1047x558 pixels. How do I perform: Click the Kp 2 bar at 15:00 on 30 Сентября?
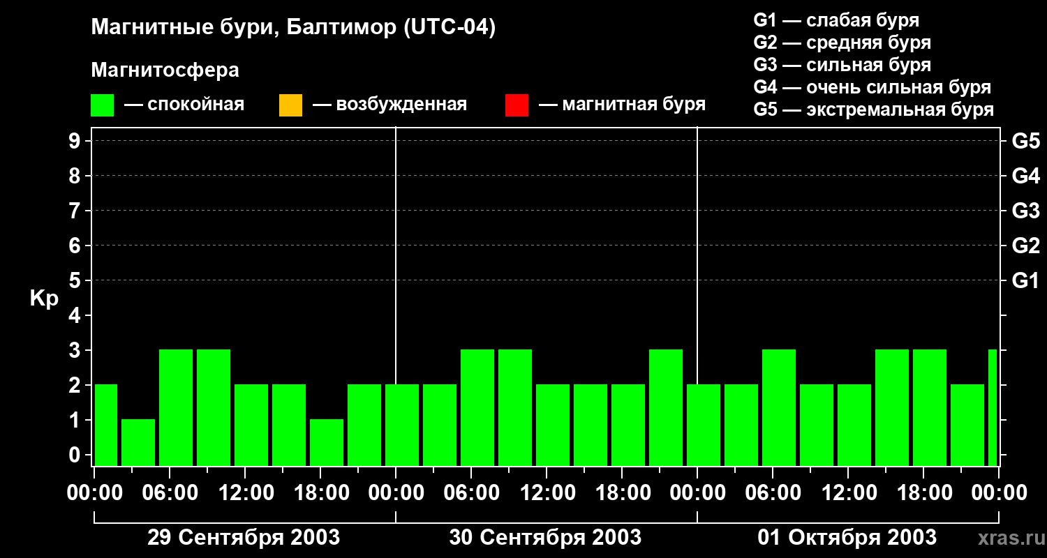click(x=591, y=425)
